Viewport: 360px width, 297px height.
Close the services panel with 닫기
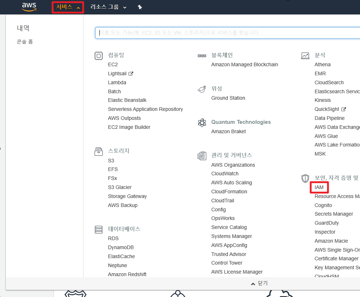[260, 283]
